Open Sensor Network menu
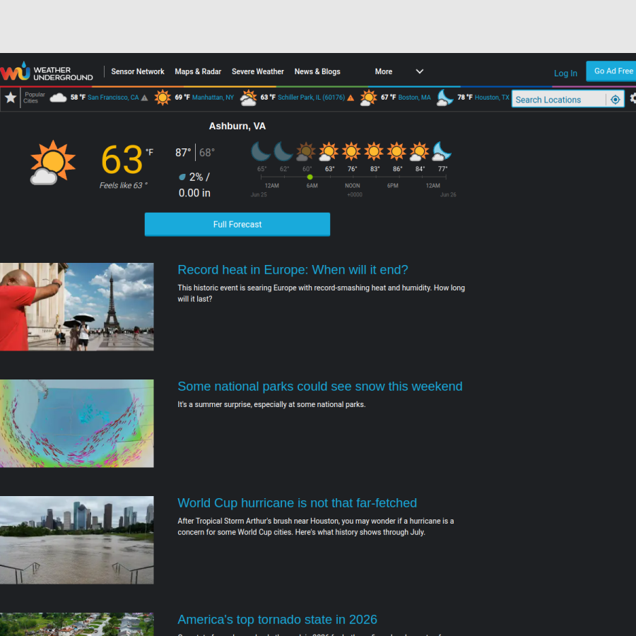Image resolution: width=636 pixels, height=636 pixels. pyautogui.click(x=138, y=71)
